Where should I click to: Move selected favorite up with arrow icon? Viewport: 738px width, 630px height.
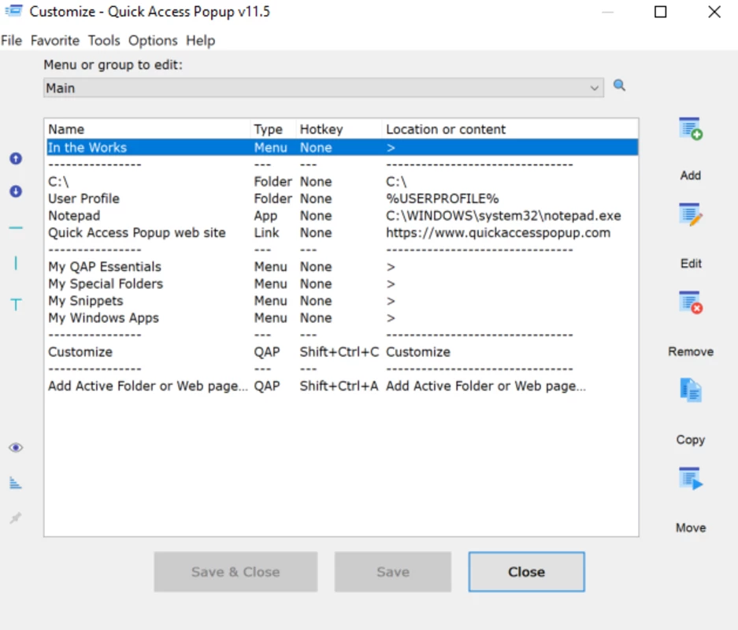16,158
